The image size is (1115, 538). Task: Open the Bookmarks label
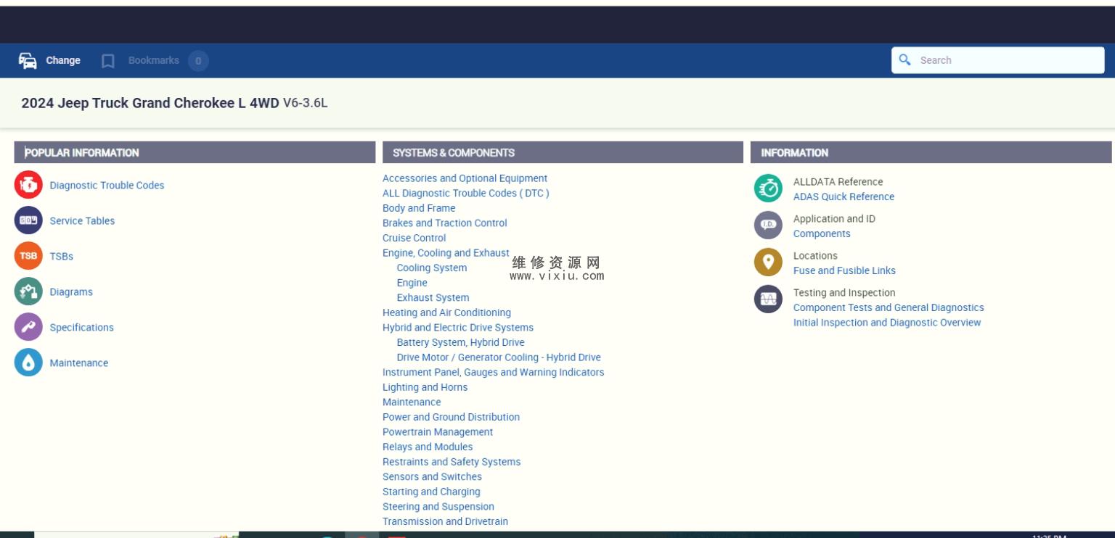[154, 61]
